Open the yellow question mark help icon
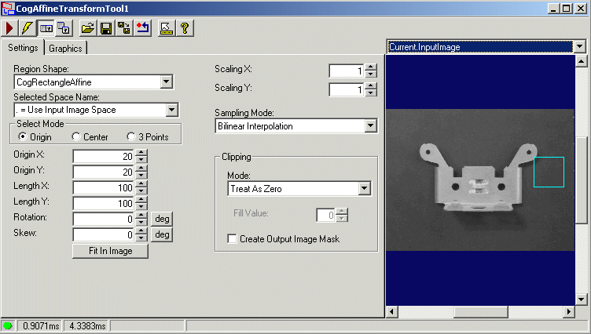591x334 pixels. pyautogui.click(x=185, y=28)
